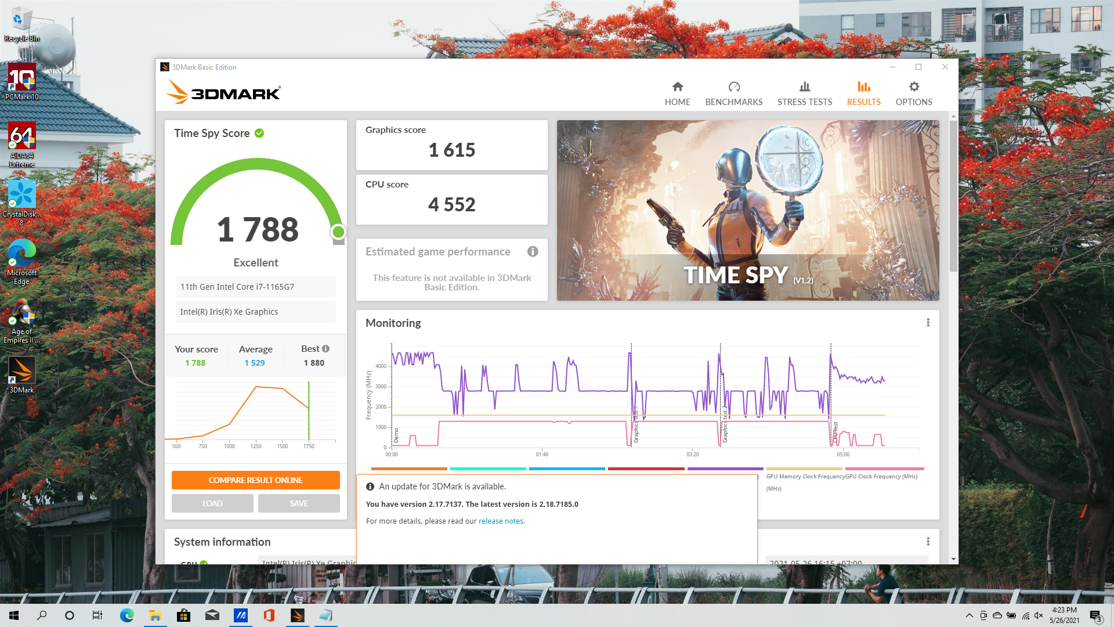Click the 11th Gen Intel Core i7-1165G7 field
The height and width of the screenshot is (627, 1114).
click(256, 287)
